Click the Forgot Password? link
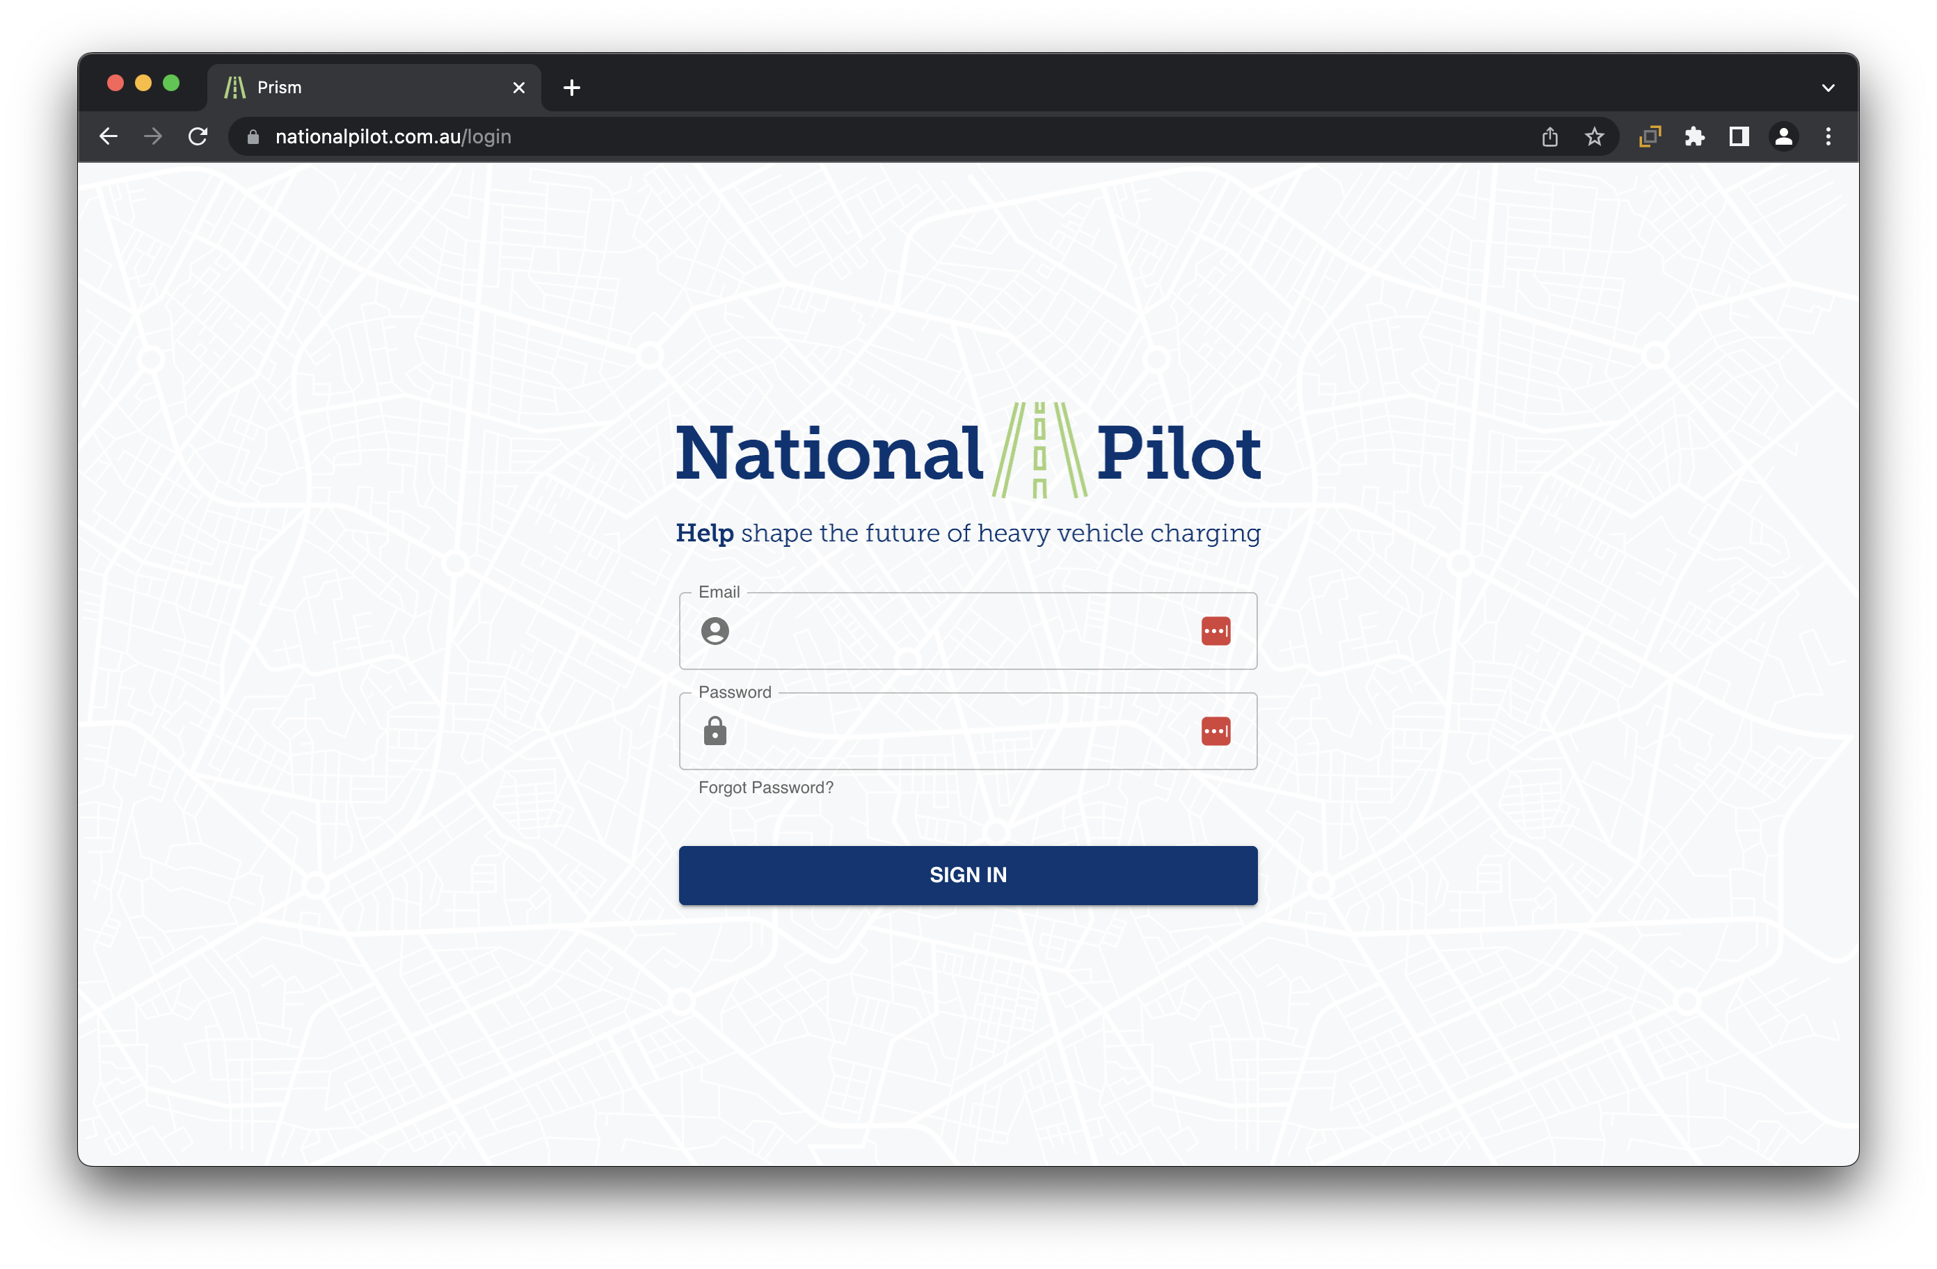Viewport: 1937px width, 1269px height. (x=765, y=788)
